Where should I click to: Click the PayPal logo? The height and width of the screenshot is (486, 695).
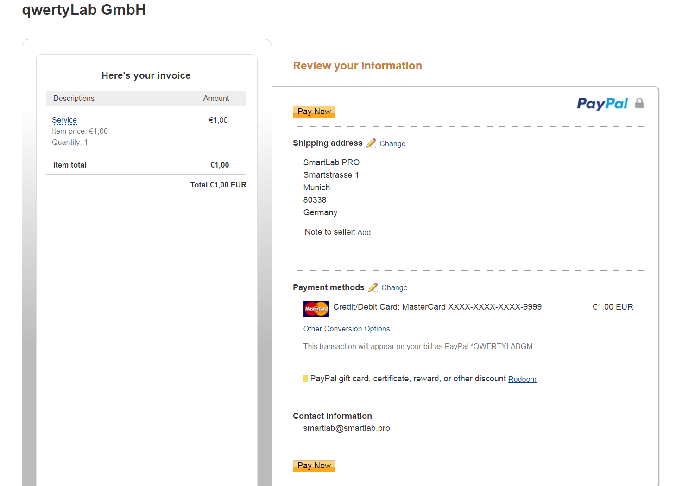[x=602, y=103]
